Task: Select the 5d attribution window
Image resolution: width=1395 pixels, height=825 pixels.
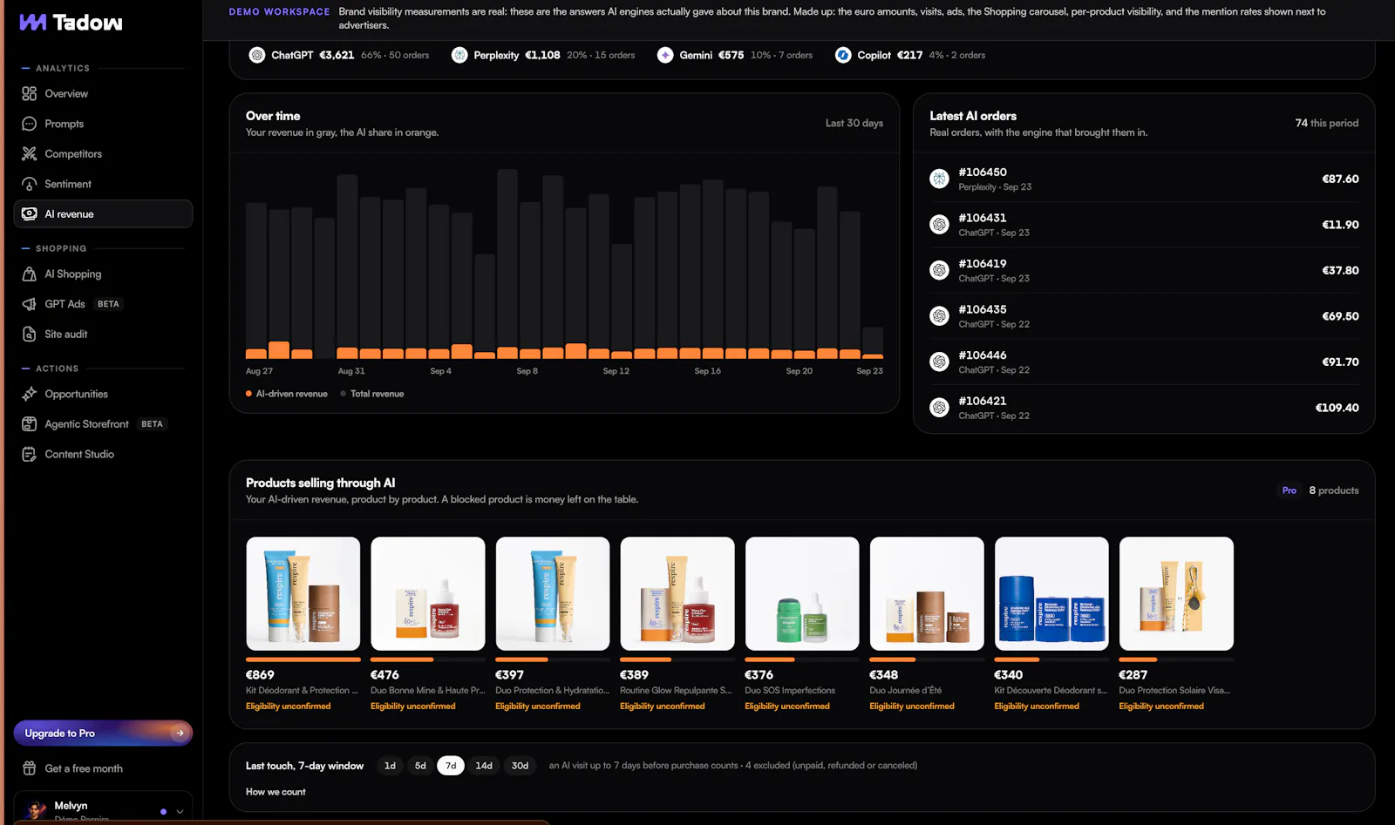Action: 420,766
